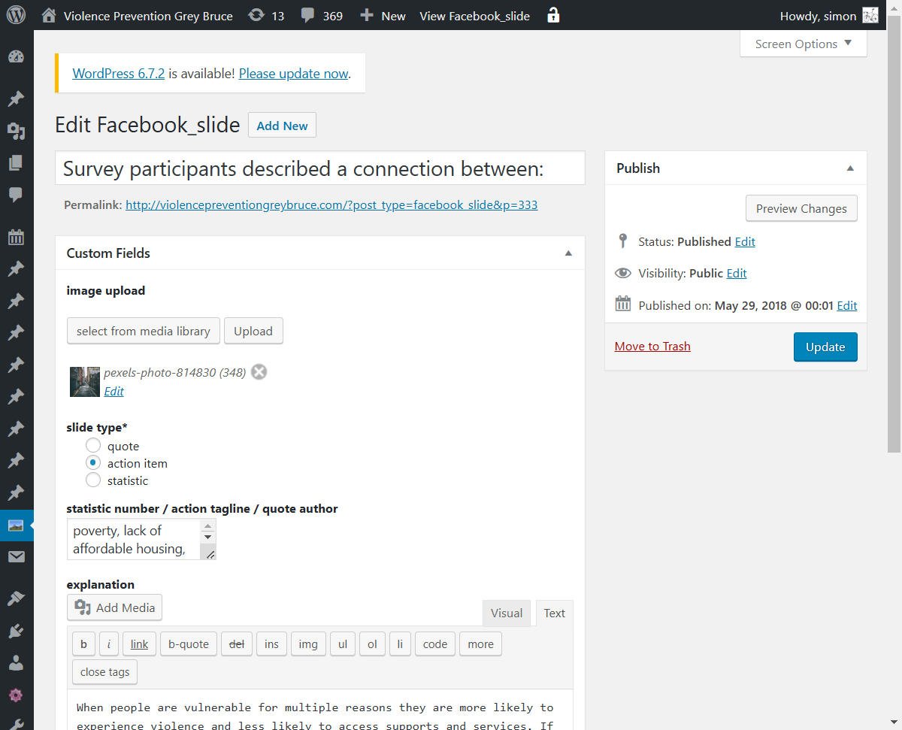
Task: Click the ol quicktag button
Action: pos(372,644)
